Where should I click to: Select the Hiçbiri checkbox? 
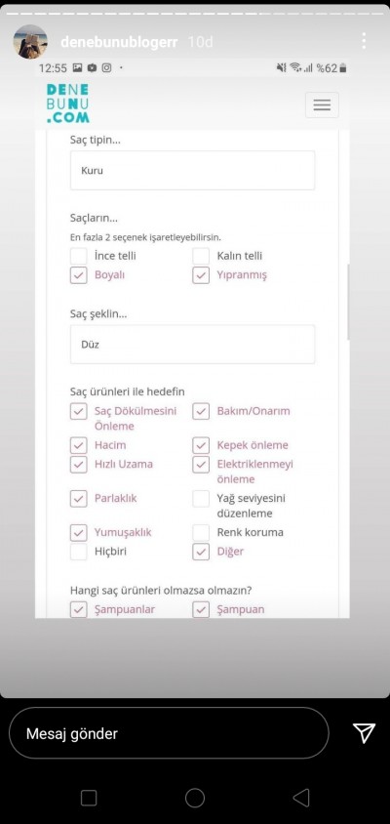point(79,552)
